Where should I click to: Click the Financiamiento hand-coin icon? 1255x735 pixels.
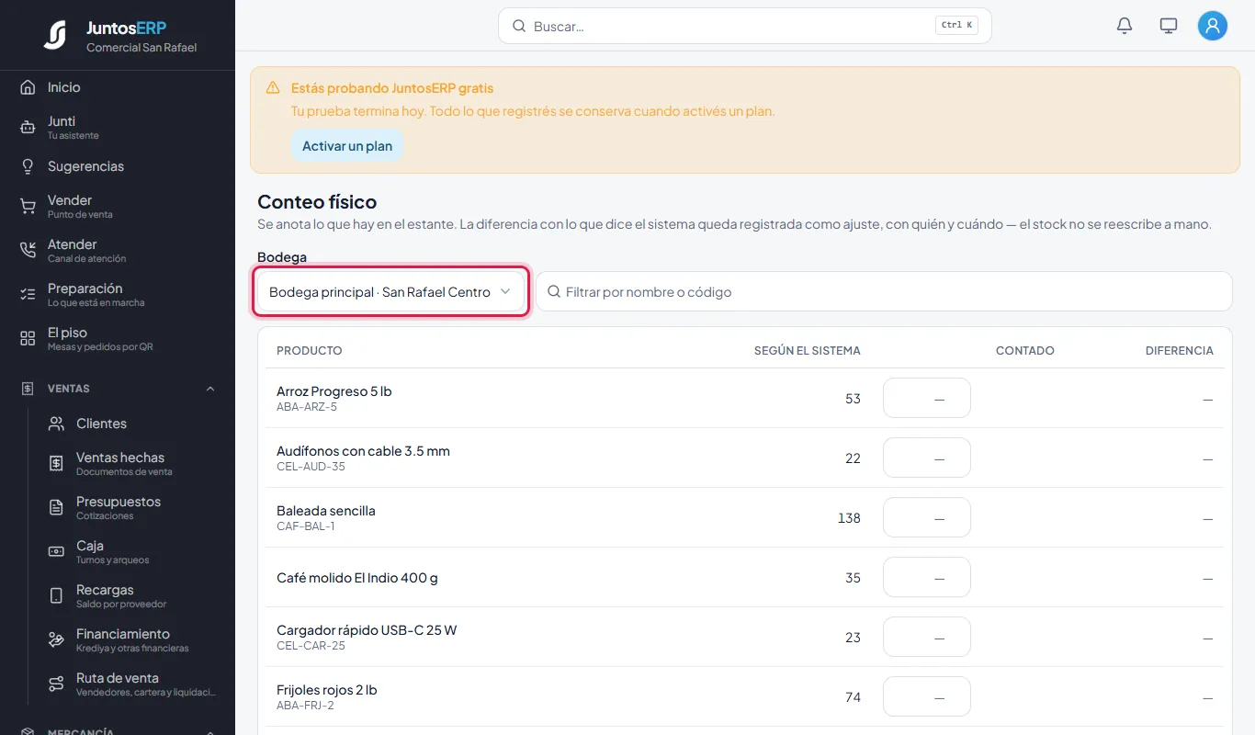pyautogui.click(x=56, y=640)
